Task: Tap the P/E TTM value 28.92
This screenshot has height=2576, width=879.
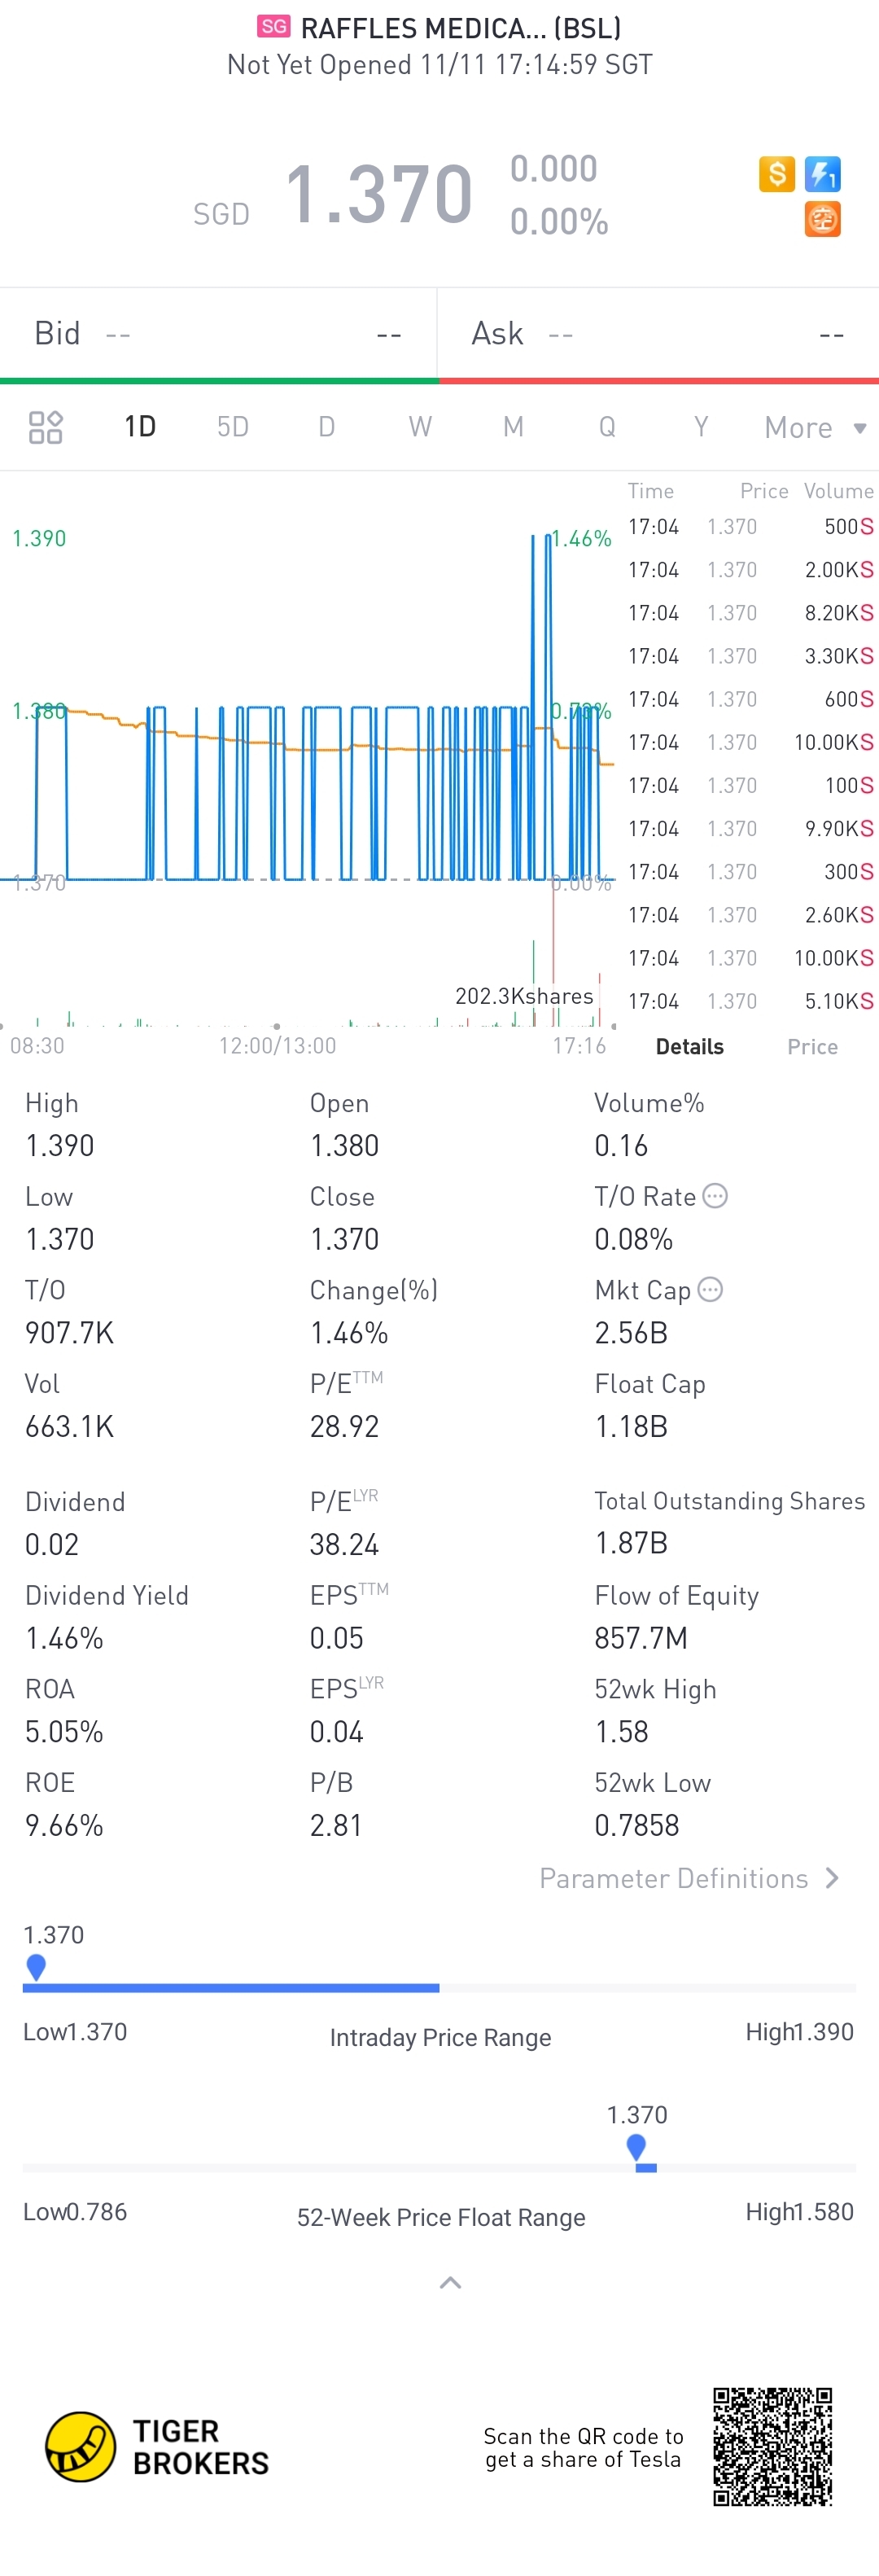Action: 344,1427
